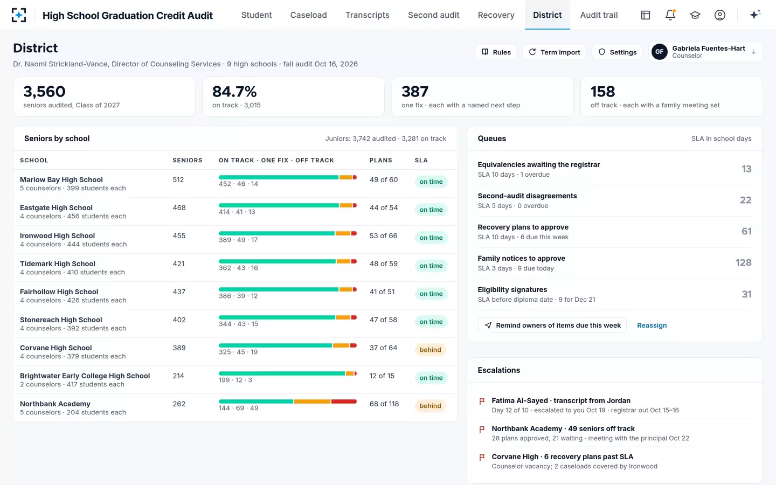776x485 pixels.
Task: Click the GF avatar badge
Action: pyautogui.click(x=660, y=52)
